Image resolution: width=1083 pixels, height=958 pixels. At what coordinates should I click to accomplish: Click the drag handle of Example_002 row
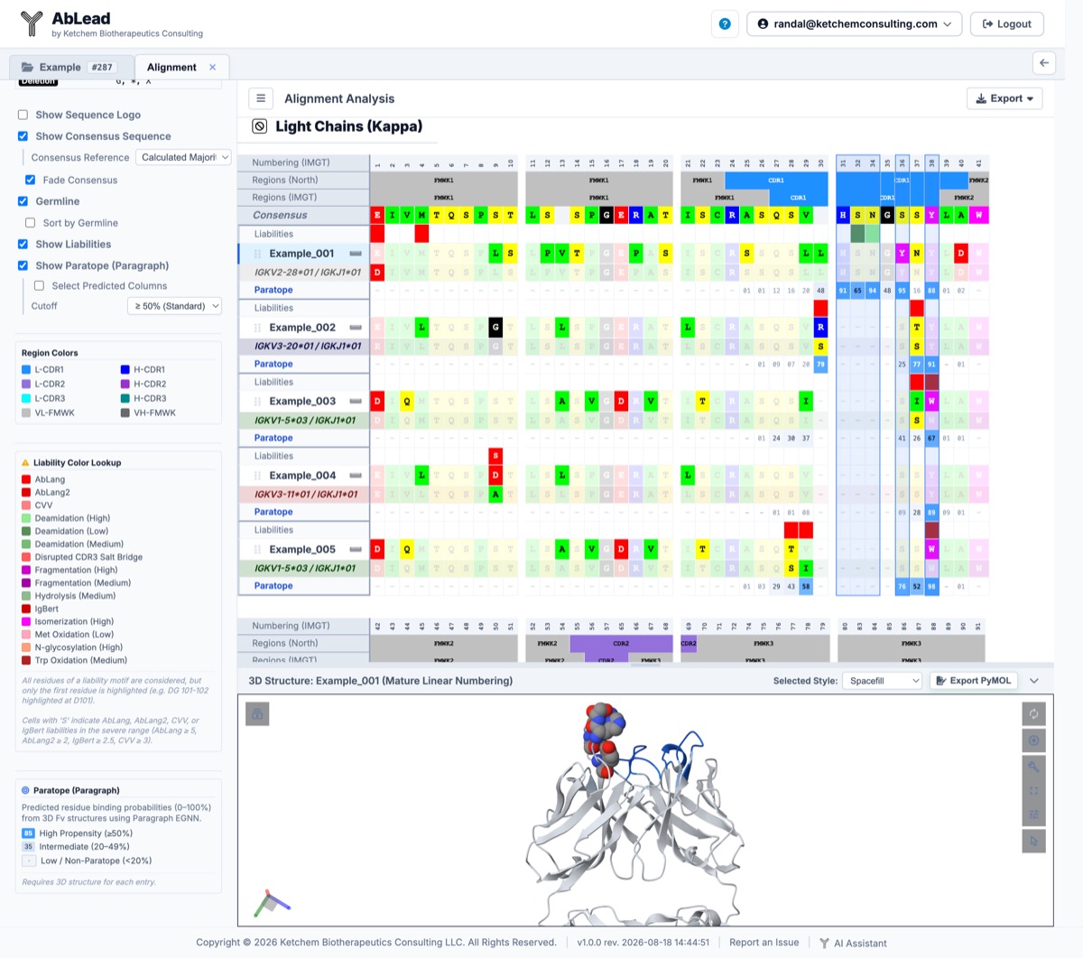258,328
